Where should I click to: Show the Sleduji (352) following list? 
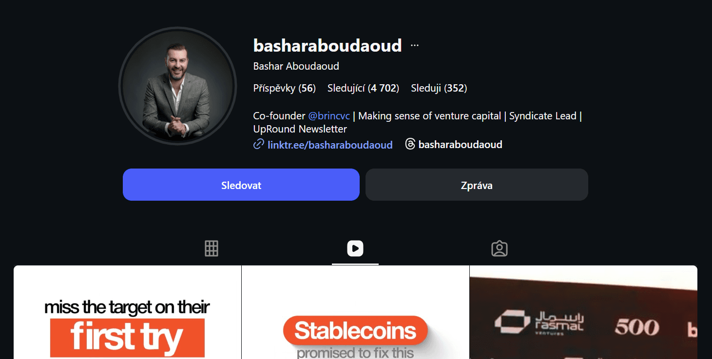coord(439,88)
